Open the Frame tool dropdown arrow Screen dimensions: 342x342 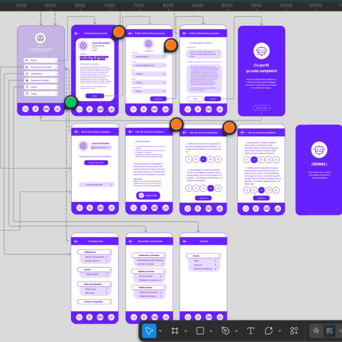click(x=186, y=331)
